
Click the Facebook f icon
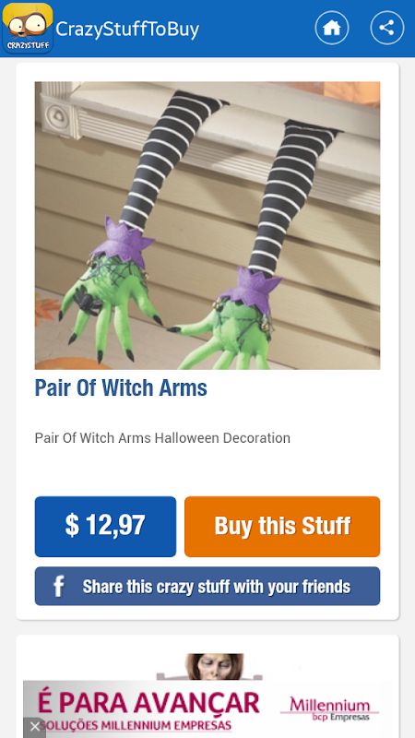pyautogui.click(x=58, y=587)
